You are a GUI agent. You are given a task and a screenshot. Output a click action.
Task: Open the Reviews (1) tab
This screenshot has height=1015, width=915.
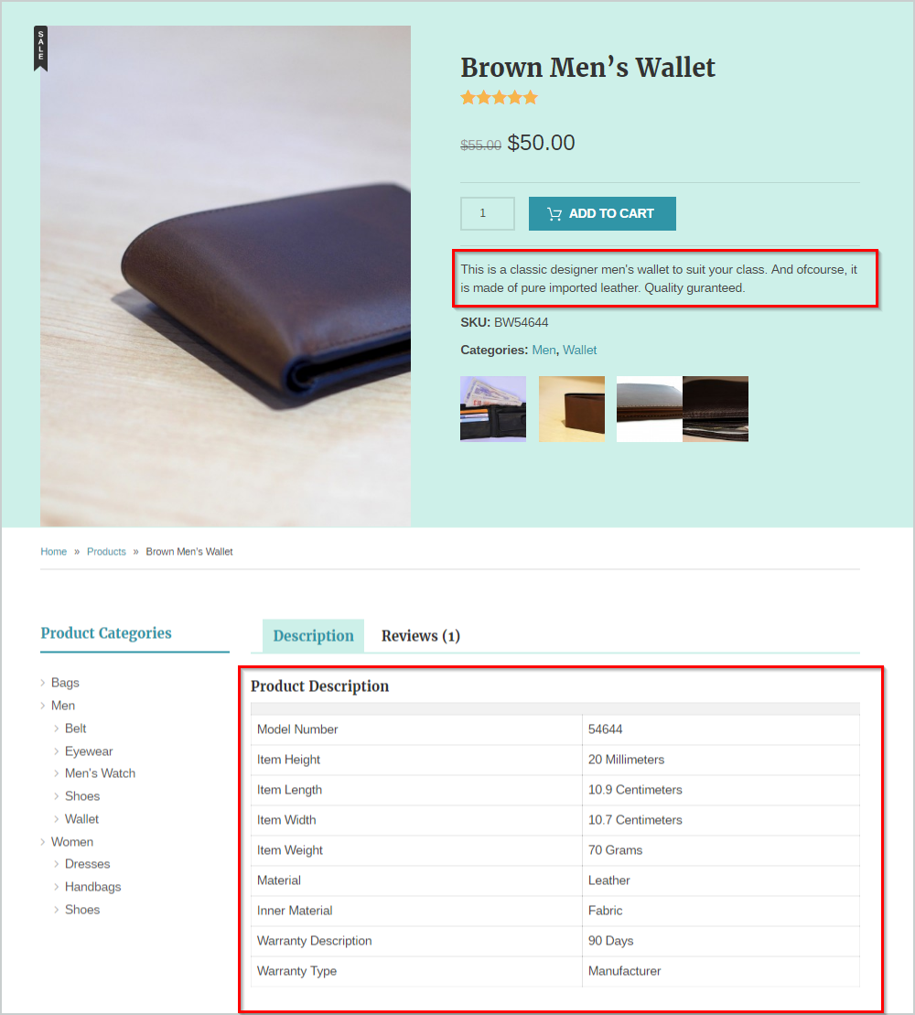pyautogui.click(x=421, y=636)
